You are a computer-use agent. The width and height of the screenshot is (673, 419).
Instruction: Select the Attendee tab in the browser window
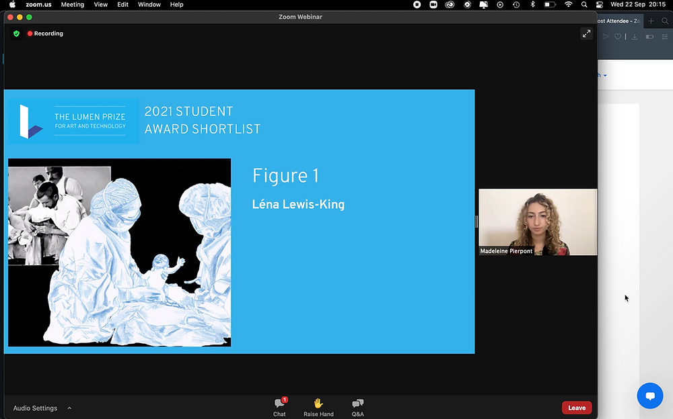point(619,21)
